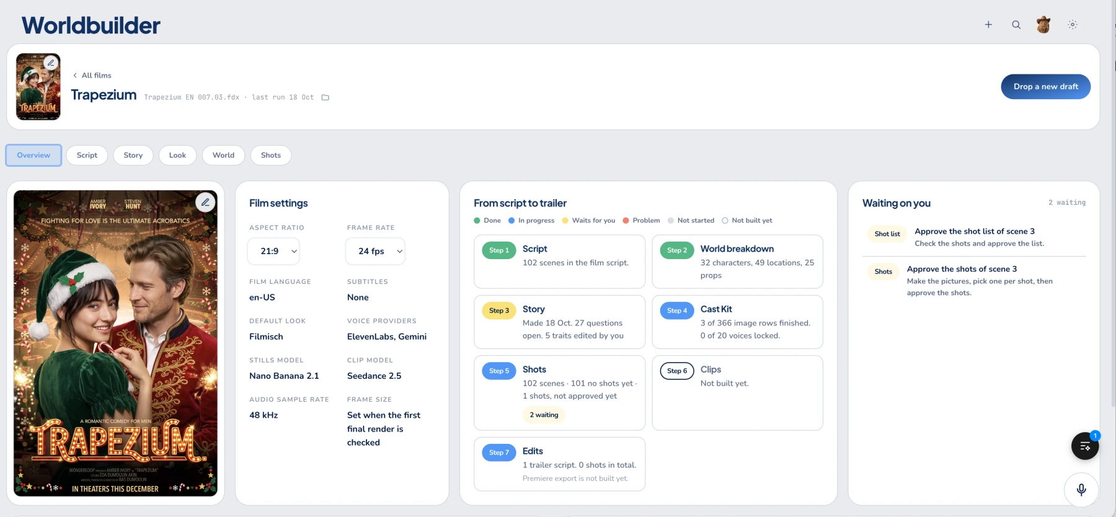Toggle the light theme sun icon
Screen dimensions: 1116x517
click(1073, 25)
